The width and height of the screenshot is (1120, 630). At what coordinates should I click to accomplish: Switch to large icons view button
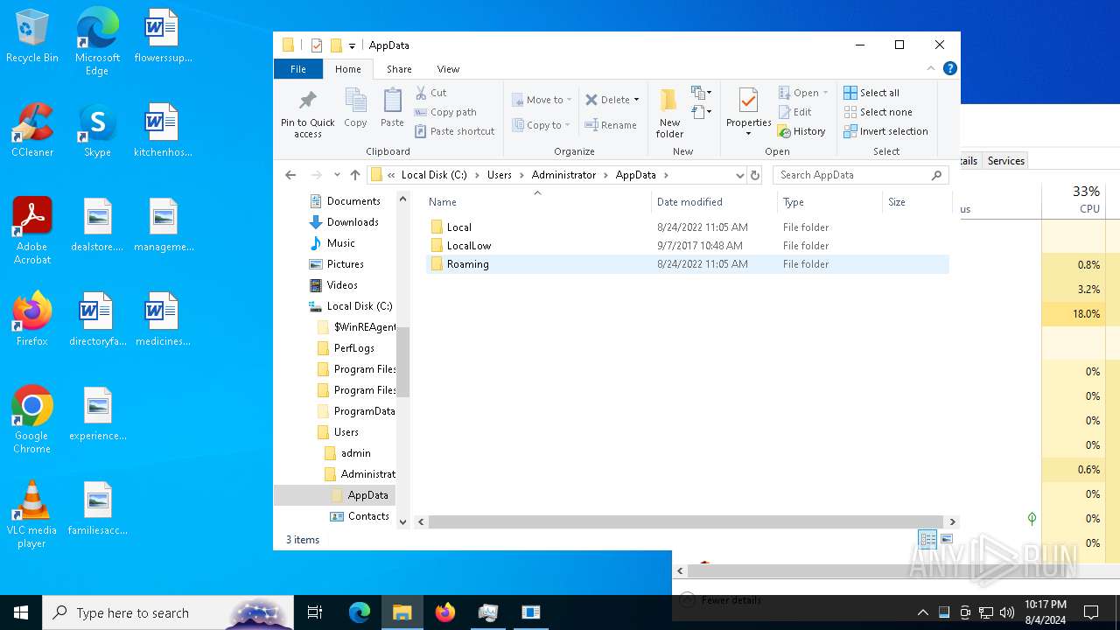pos(946,539)
